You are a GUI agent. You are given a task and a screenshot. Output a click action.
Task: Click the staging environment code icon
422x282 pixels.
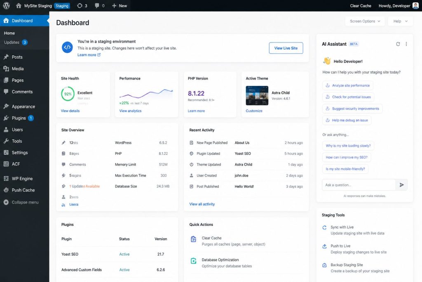pos(67,47)
